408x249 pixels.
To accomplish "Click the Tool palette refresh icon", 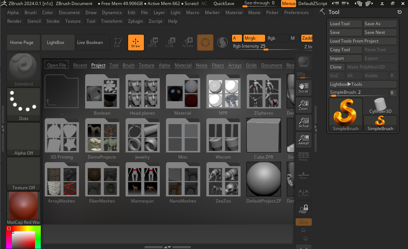I will tap(400, 12).
